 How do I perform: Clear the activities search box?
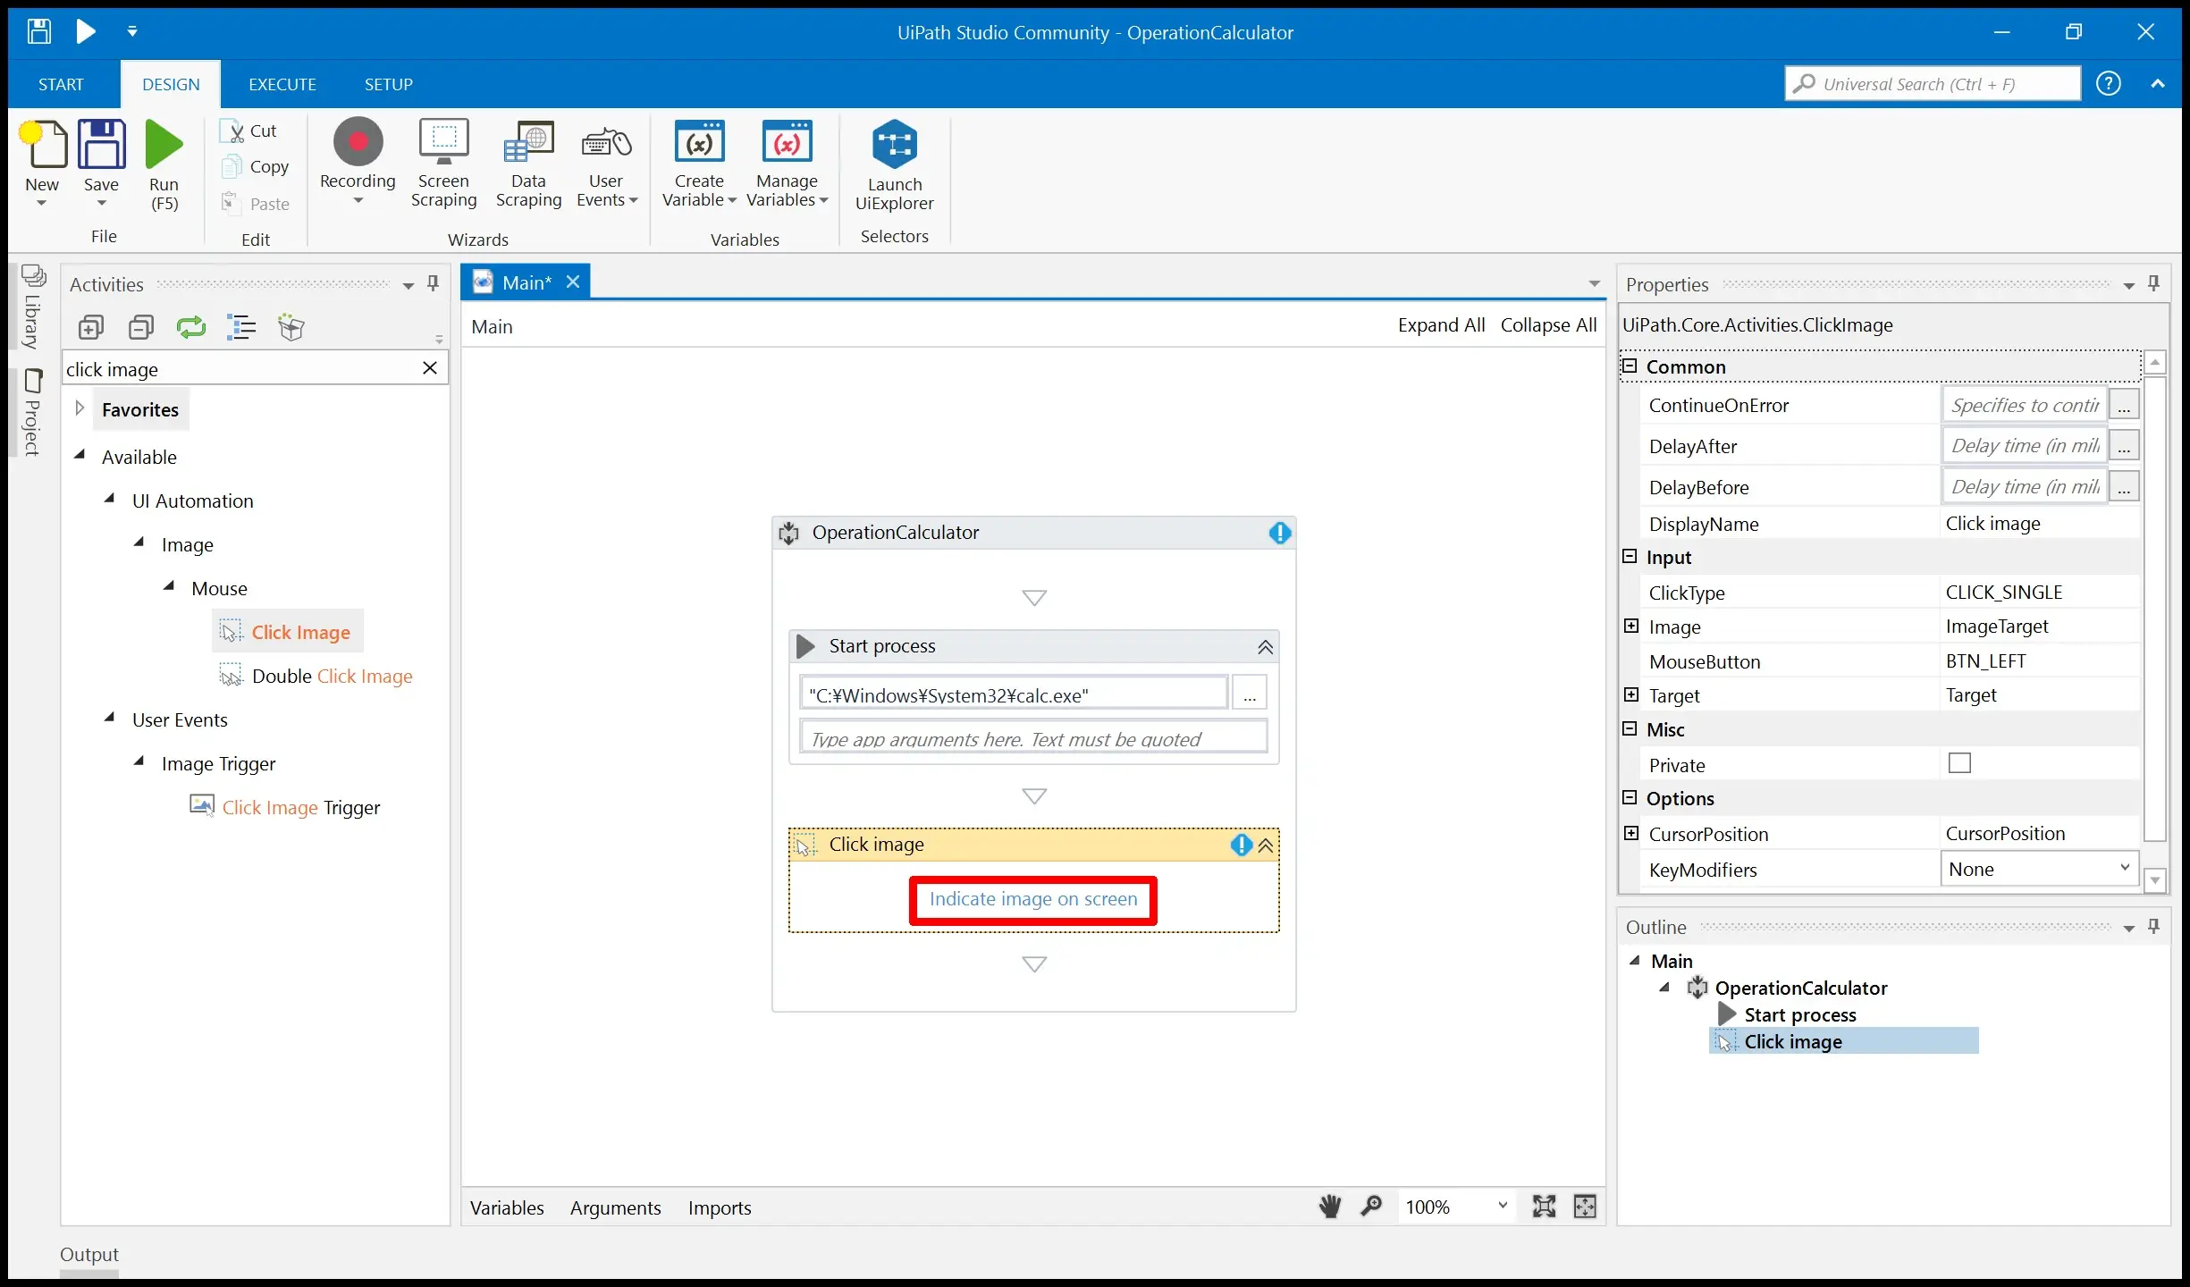coord(430,368)
